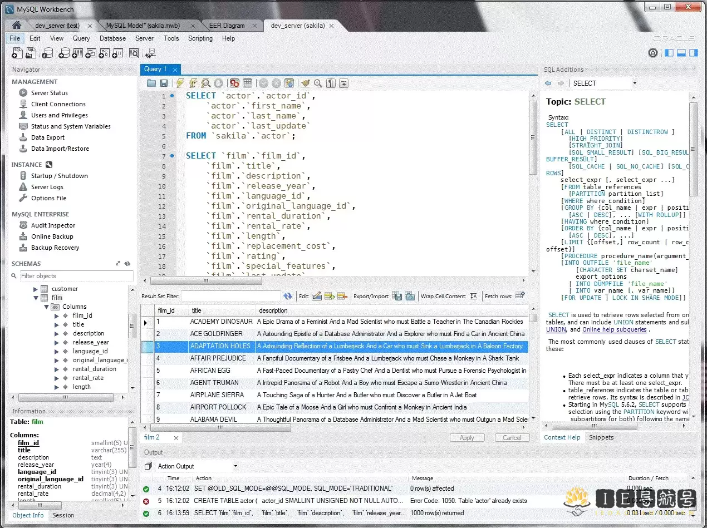
Task: Click in the Result Set Filter field
Action: pyautogui.click(x=231, y=297)
